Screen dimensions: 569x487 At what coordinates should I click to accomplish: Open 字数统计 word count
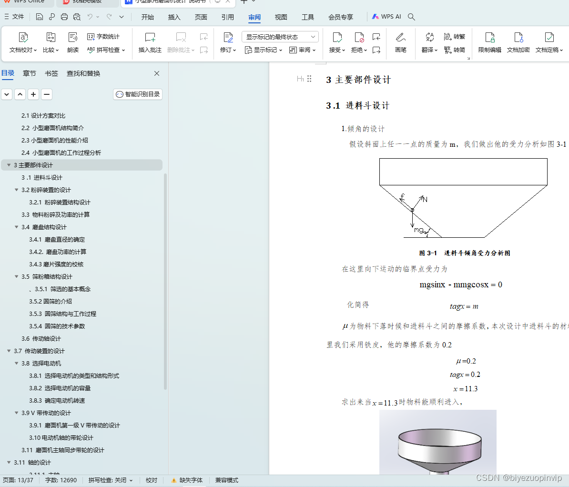coord(103,37)
